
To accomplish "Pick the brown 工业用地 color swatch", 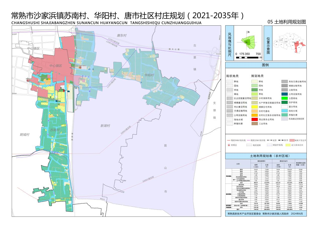I will [x=254, y=124].
